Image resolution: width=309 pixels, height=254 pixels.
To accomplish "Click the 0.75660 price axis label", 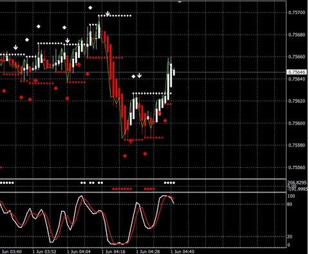I will coord(297,57).
